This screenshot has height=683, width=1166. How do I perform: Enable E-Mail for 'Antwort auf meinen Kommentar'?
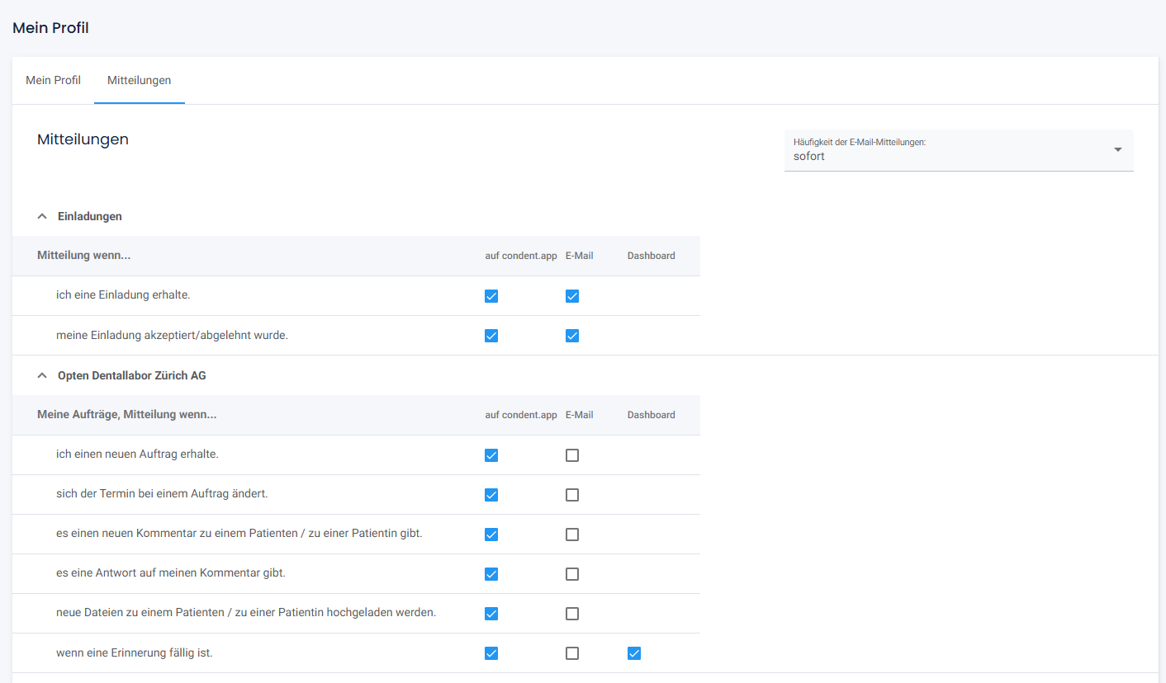pos(572,574)
